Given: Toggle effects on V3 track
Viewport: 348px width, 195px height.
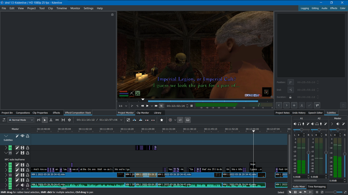Looking at the screenshot, I should tap(17, 170).
